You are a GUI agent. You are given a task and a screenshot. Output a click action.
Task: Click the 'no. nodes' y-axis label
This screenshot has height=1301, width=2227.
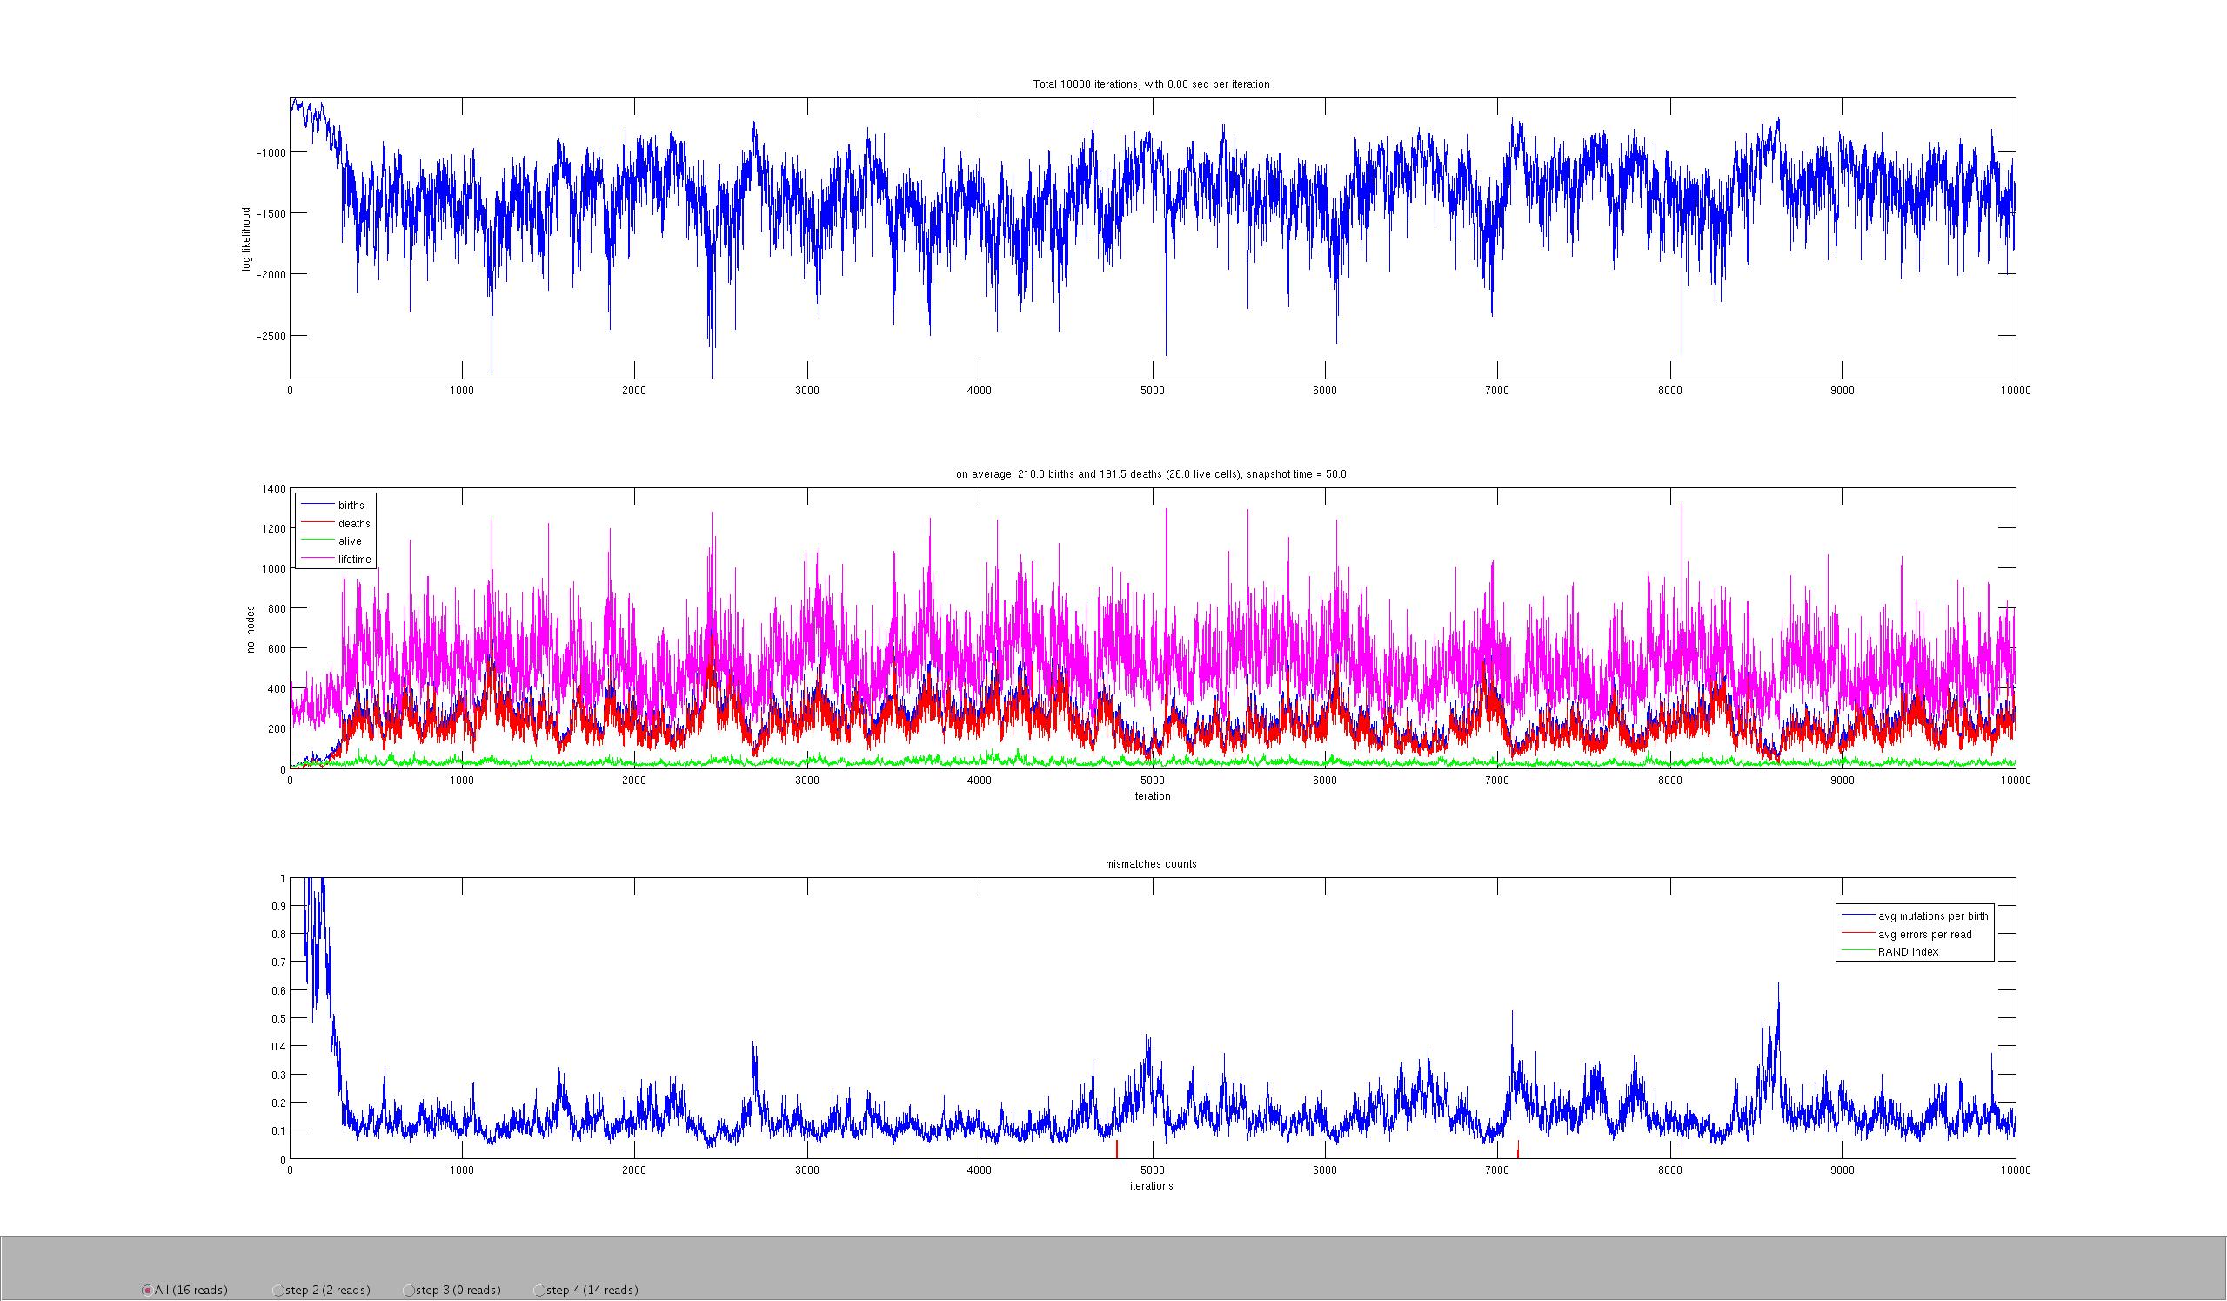[250, 629]
